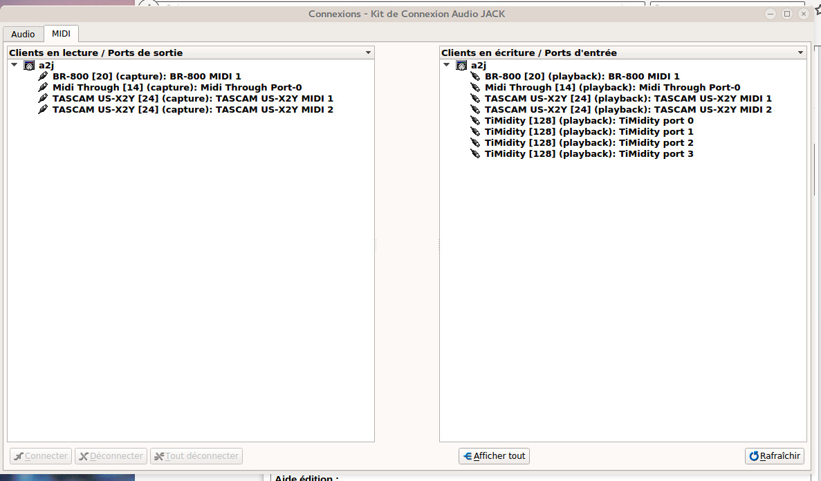The image size is (821, 481).
Task: Open the 'Clients en lecture / Ports de sortie' header dropdown
Action: pos(368,53)
